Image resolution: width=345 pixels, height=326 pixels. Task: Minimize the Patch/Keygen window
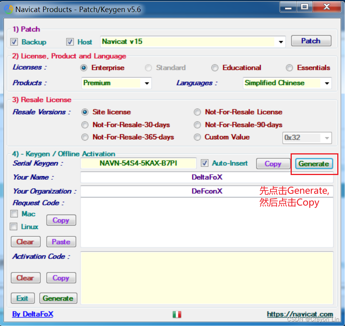tap(288, 7)
